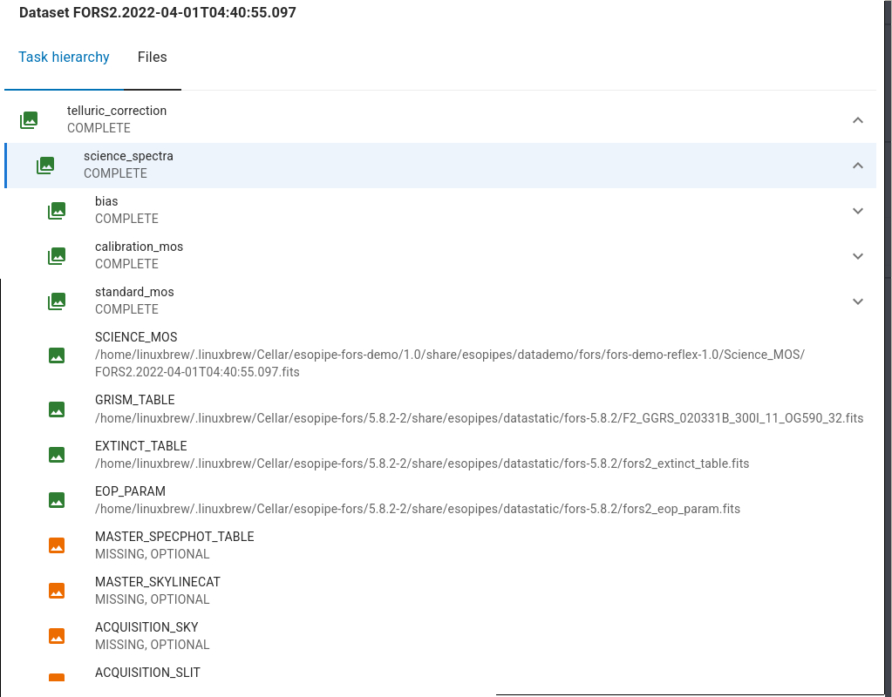Expand the bias task
Image resolution: width=892 pixels, height=697 pixels.
pyautogui.click(x=858, y=211)
